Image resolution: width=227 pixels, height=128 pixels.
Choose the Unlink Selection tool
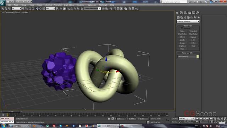(6, 9)
